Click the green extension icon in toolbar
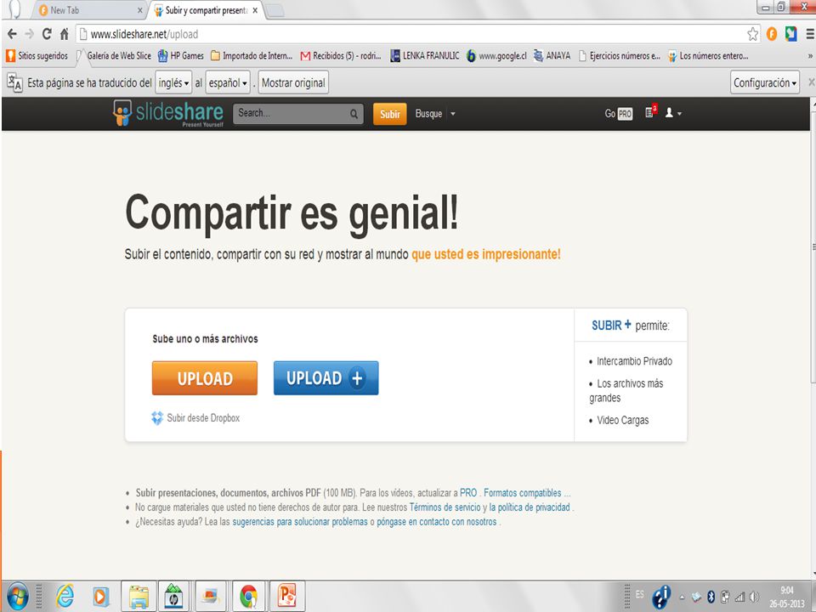This screenshot has width=816, height=612. pos(791,34)
